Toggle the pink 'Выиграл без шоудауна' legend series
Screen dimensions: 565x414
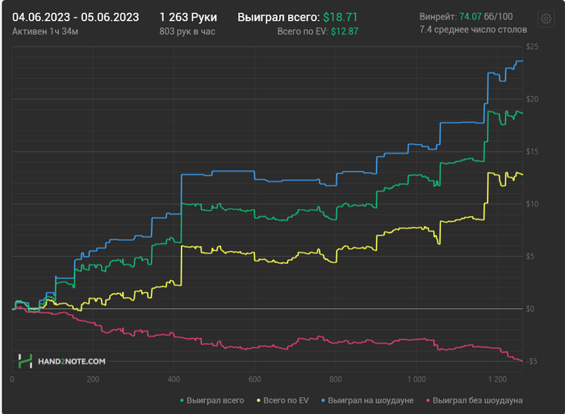[475, 400]
